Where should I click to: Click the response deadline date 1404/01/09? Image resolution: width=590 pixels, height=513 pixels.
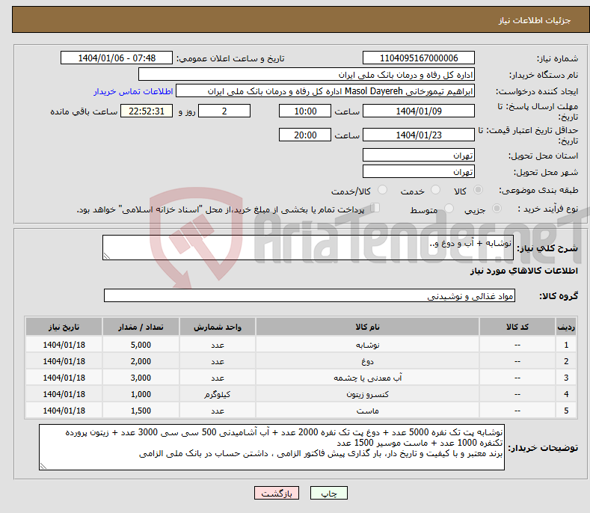(419, 111)
